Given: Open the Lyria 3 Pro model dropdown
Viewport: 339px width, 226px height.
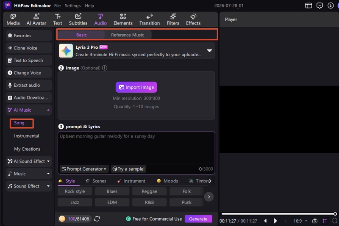Looking at the screenshot, I should (x=209, y=50).
